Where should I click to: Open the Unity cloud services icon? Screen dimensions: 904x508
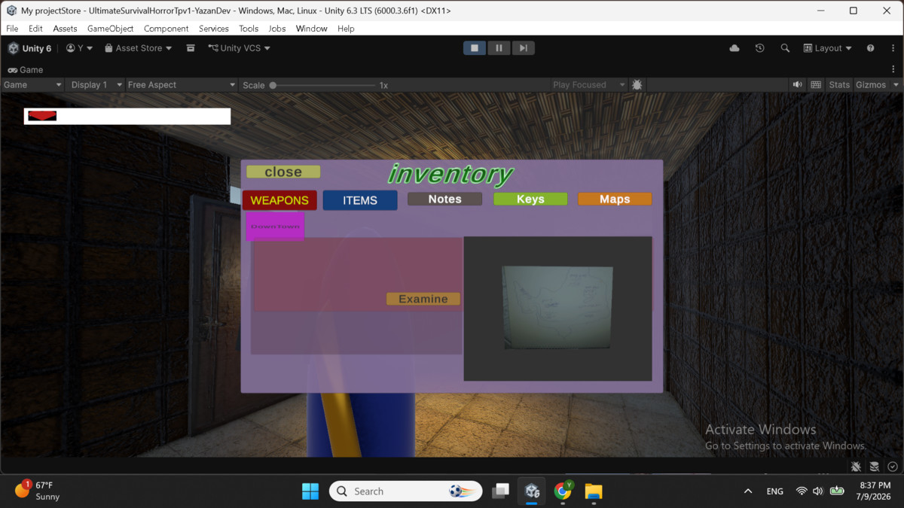(734, 48)
